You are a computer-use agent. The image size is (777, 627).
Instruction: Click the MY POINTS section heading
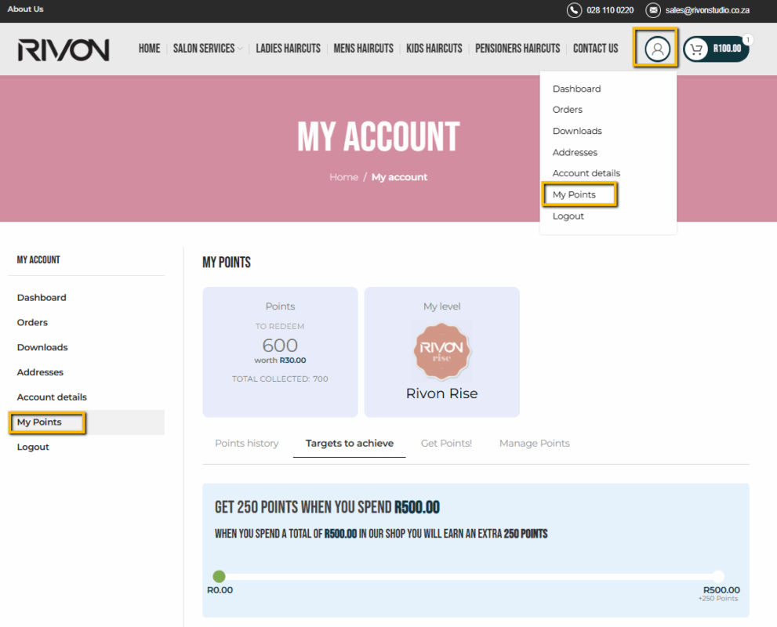pos(227,262)
